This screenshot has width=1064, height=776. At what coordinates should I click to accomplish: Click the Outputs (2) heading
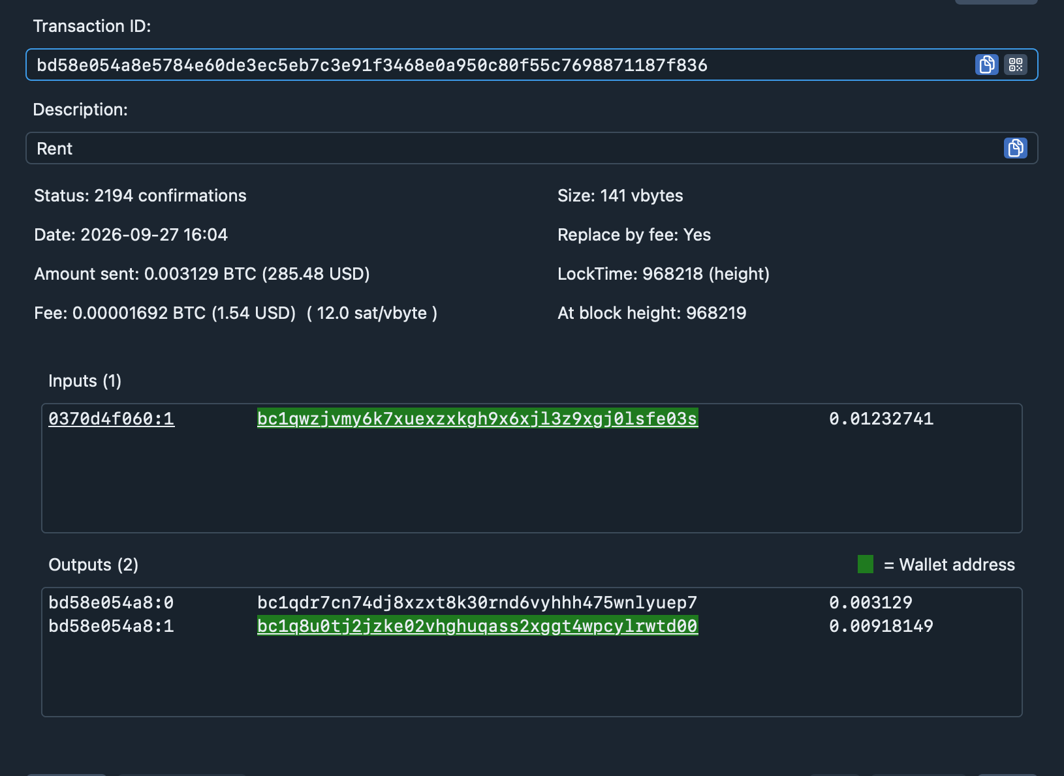click(93, 565)
